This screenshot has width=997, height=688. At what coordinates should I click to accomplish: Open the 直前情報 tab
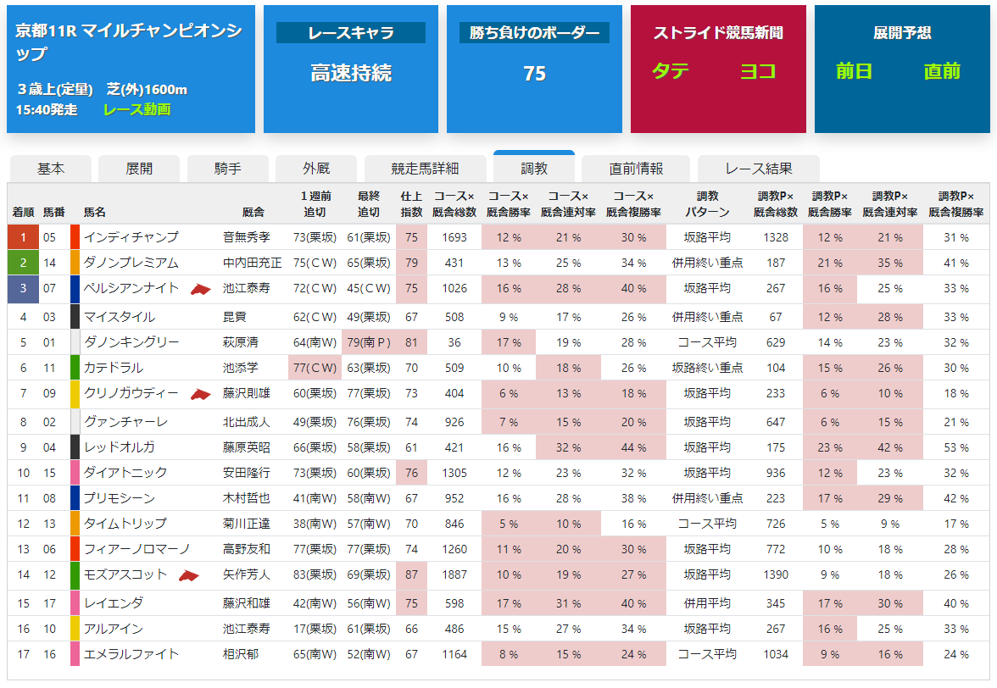coord(636,169)
